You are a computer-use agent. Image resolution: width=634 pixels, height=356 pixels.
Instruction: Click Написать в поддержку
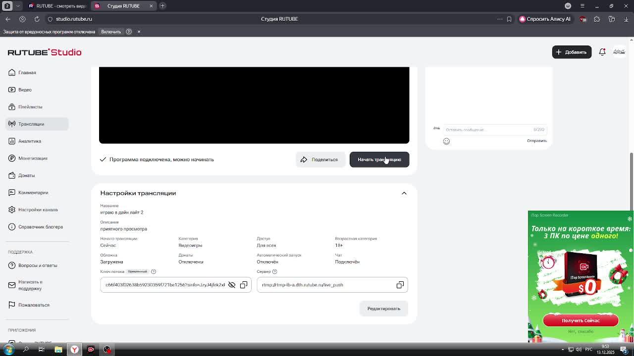pos(37,285)
